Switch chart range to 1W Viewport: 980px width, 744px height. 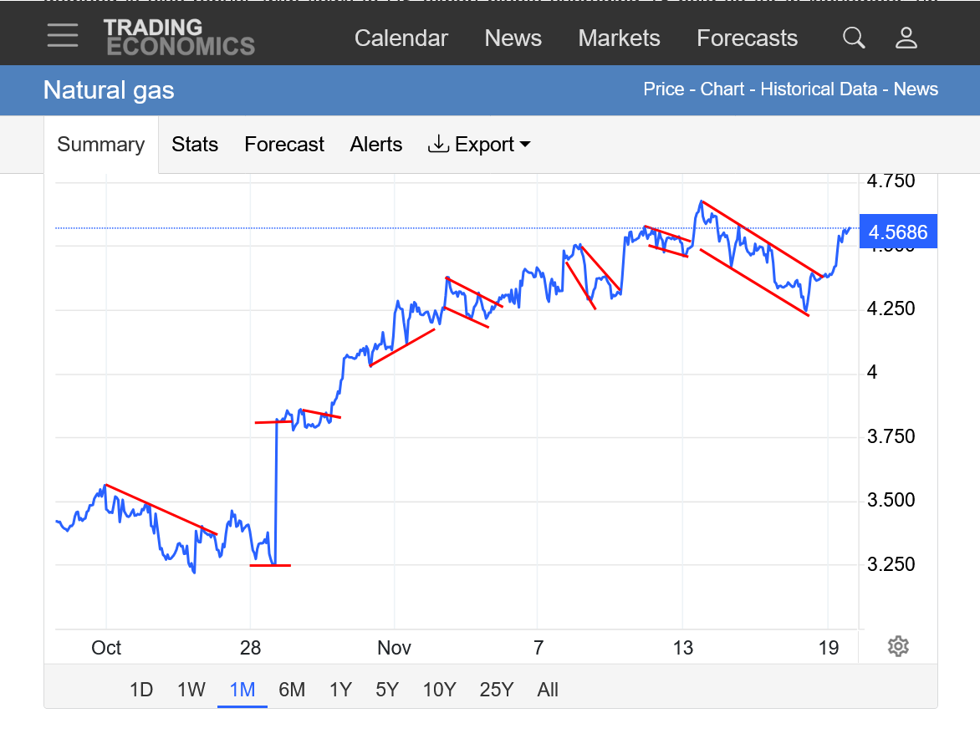click(191, 690)
